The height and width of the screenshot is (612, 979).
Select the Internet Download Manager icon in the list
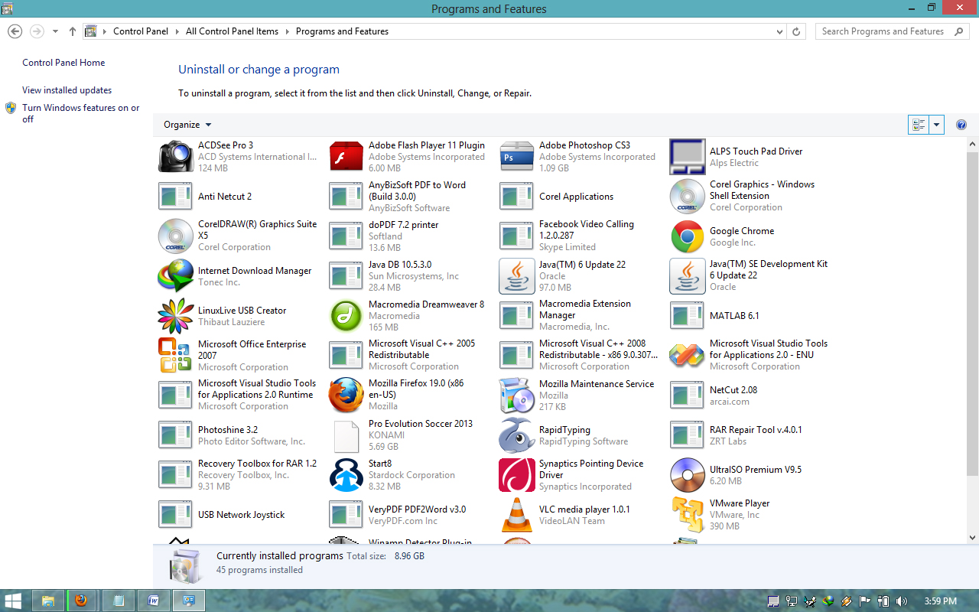point(176,276)
